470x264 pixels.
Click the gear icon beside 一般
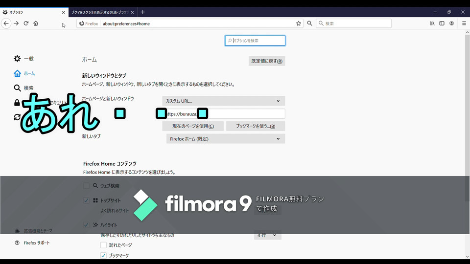click(x=17, y=59)
